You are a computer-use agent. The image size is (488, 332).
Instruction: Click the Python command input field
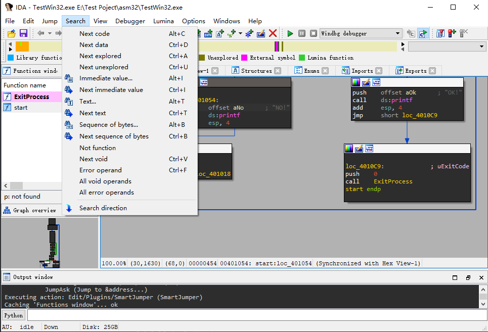(x=257, y=315)
